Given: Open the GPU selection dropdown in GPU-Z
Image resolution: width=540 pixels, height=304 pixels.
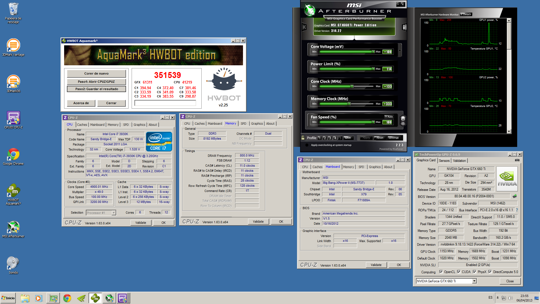Looking at the screenshot, I should point(474,281).
